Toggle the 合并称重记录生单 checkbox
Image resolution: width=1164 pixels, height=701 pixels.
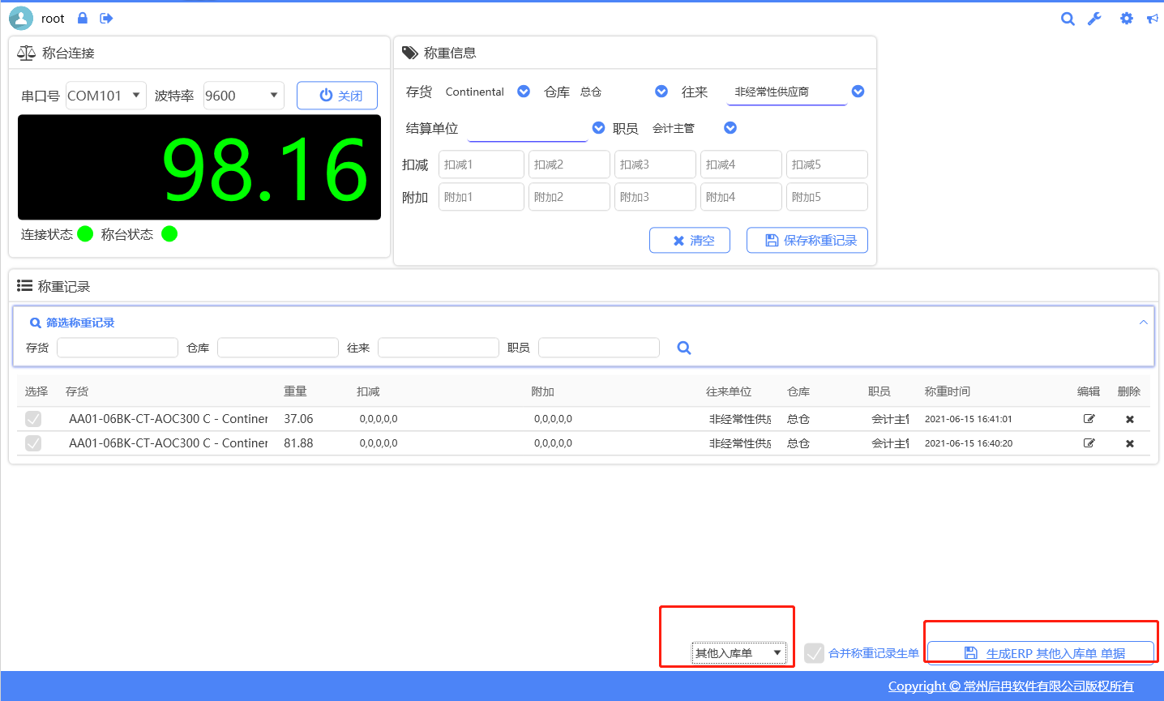814,653
